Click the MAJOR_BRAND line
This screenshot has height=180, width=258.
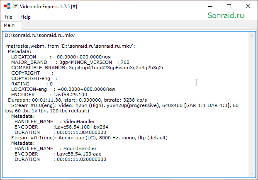(70, 62)
